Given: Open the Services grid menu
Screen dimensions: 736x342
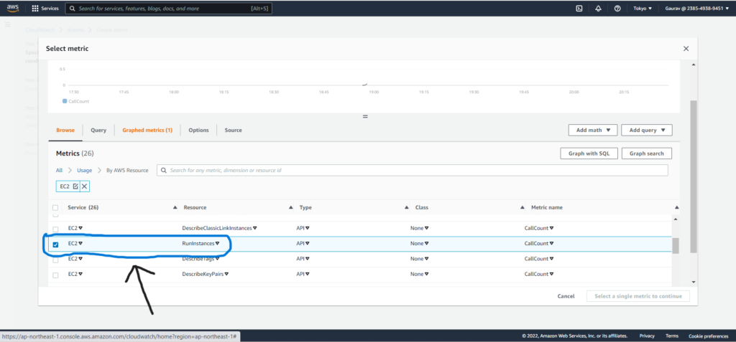Looking at the screenshot, I should [x=45, y=9].
